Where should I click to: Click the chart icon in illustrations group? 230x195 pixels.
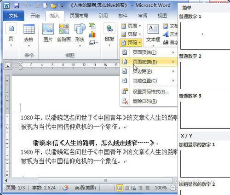(x=92, y=34)
